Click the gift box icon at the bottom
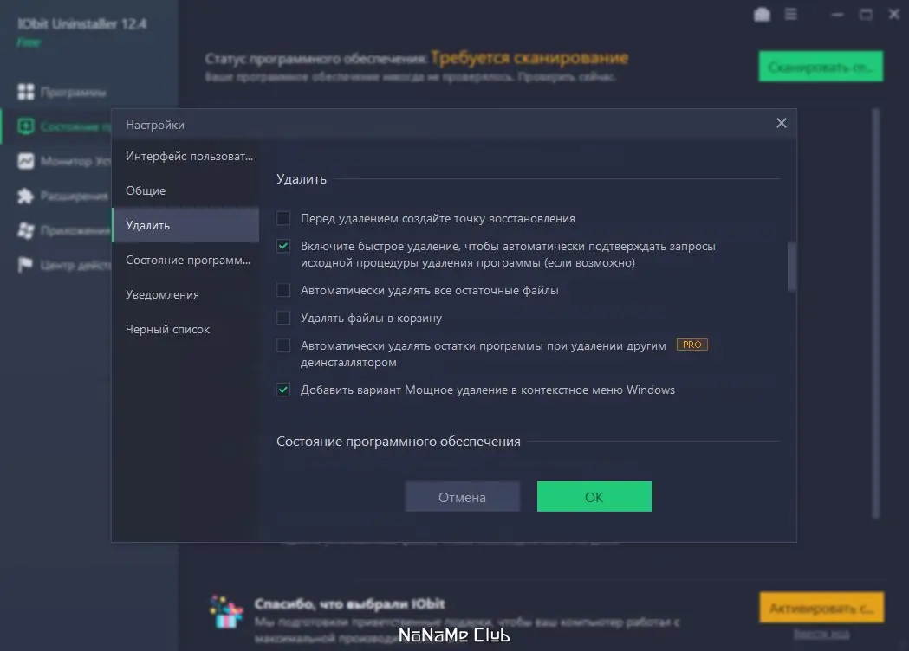This screenshot has height=651, width=909. (x=226, y=612)
